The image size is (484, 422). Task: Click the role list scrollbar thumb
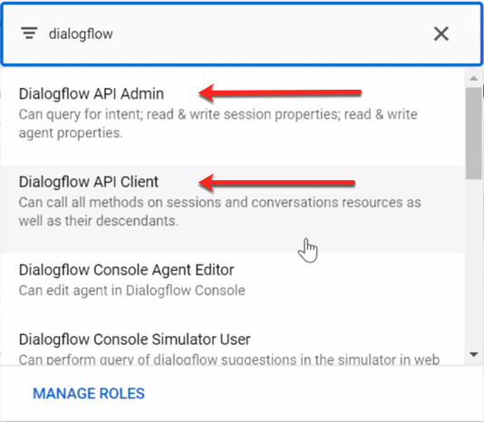click(x=474, y=133)
